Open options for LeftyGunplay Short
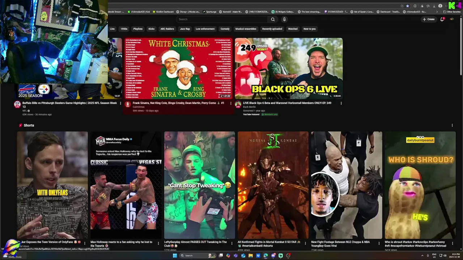463x260 pixels. coord(231,243)
